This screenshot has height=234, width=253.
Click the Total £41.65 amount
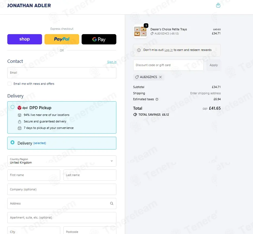click(215, 108)
